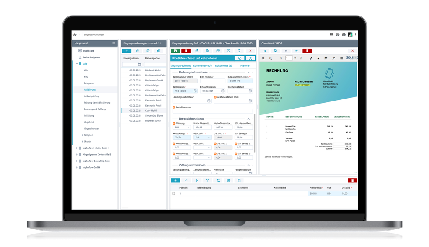Screen dimensions: 429x247
Task: Add a position line with plus button
Action: tap(176, 180)
